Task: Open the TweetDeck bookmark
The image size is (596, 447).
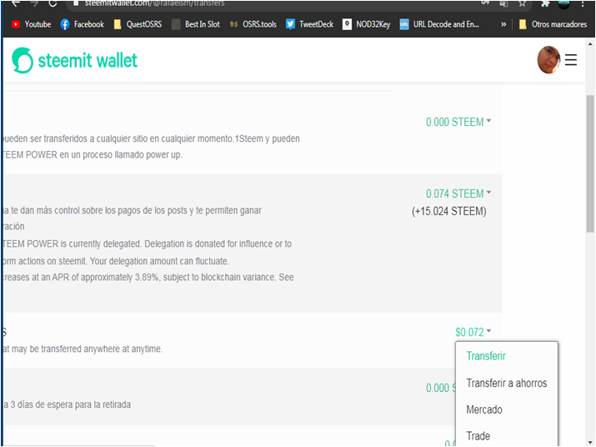Action: tap(309, 24)
